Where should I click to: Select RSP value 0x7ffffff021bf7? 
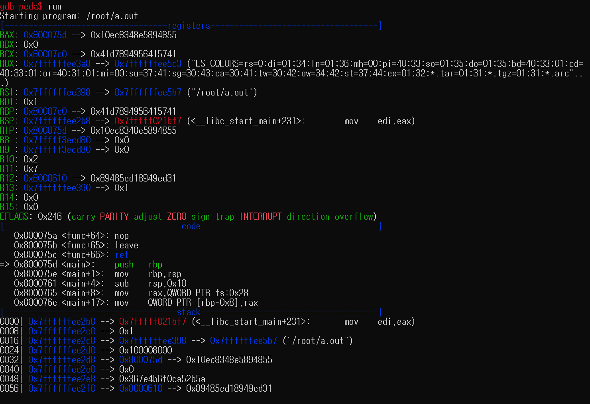(148, 121)
